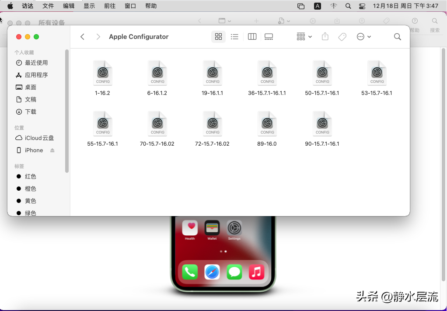Click the Tags icon in the toolbar

[x=342, y=37]
